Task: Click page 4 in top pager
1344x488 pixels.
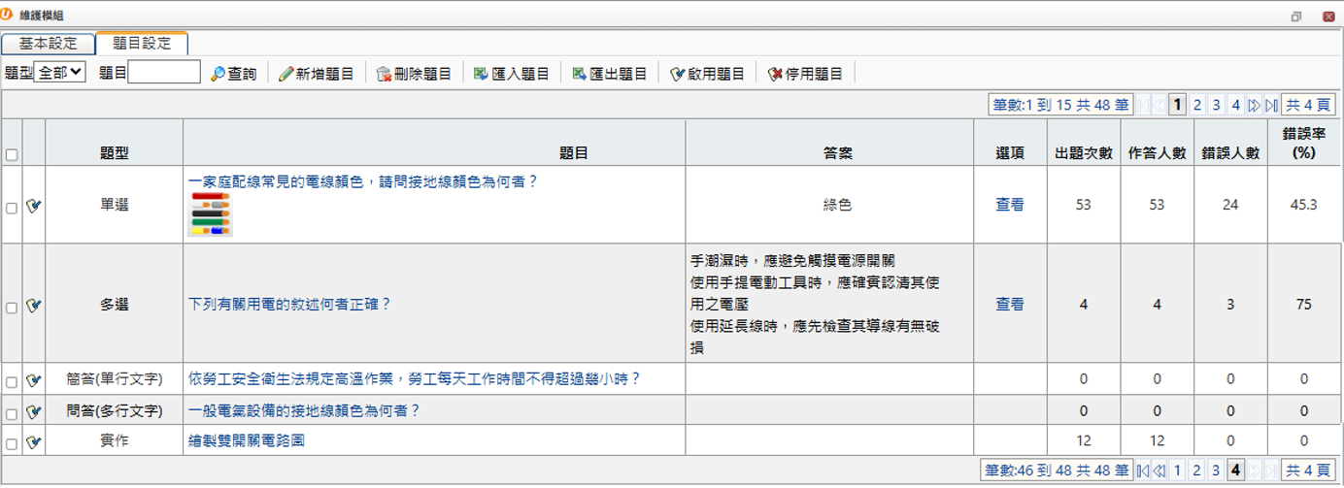Action: (1235, 105)
